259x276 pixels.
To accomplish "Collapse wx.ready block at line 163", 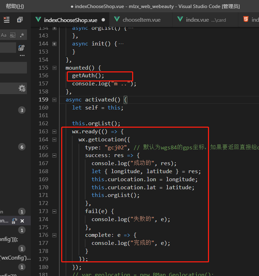I will (55, 132).
